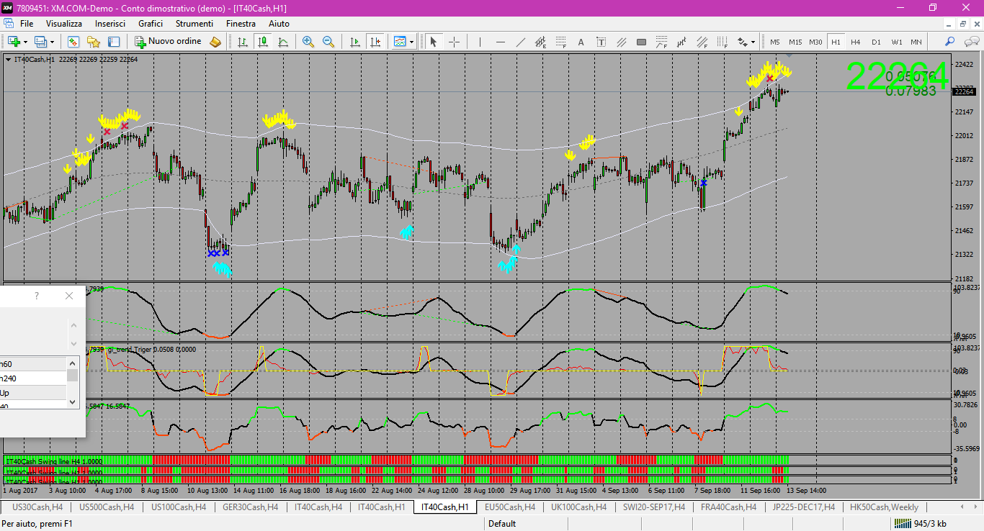This screenshot has width=984, height=531.
Task: Select the text label 'T' tool
Action: coord(601,42)
